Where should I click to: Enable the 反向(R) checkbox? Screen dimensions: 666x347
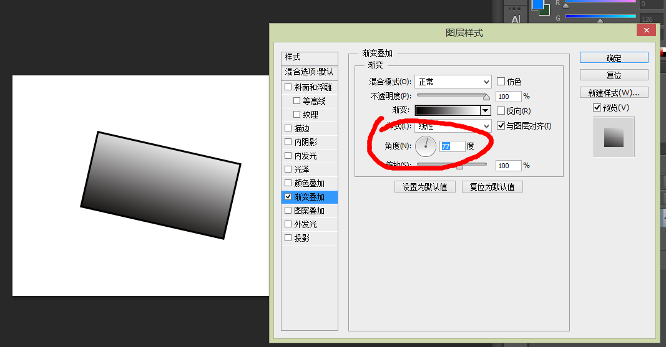(501, 111)
